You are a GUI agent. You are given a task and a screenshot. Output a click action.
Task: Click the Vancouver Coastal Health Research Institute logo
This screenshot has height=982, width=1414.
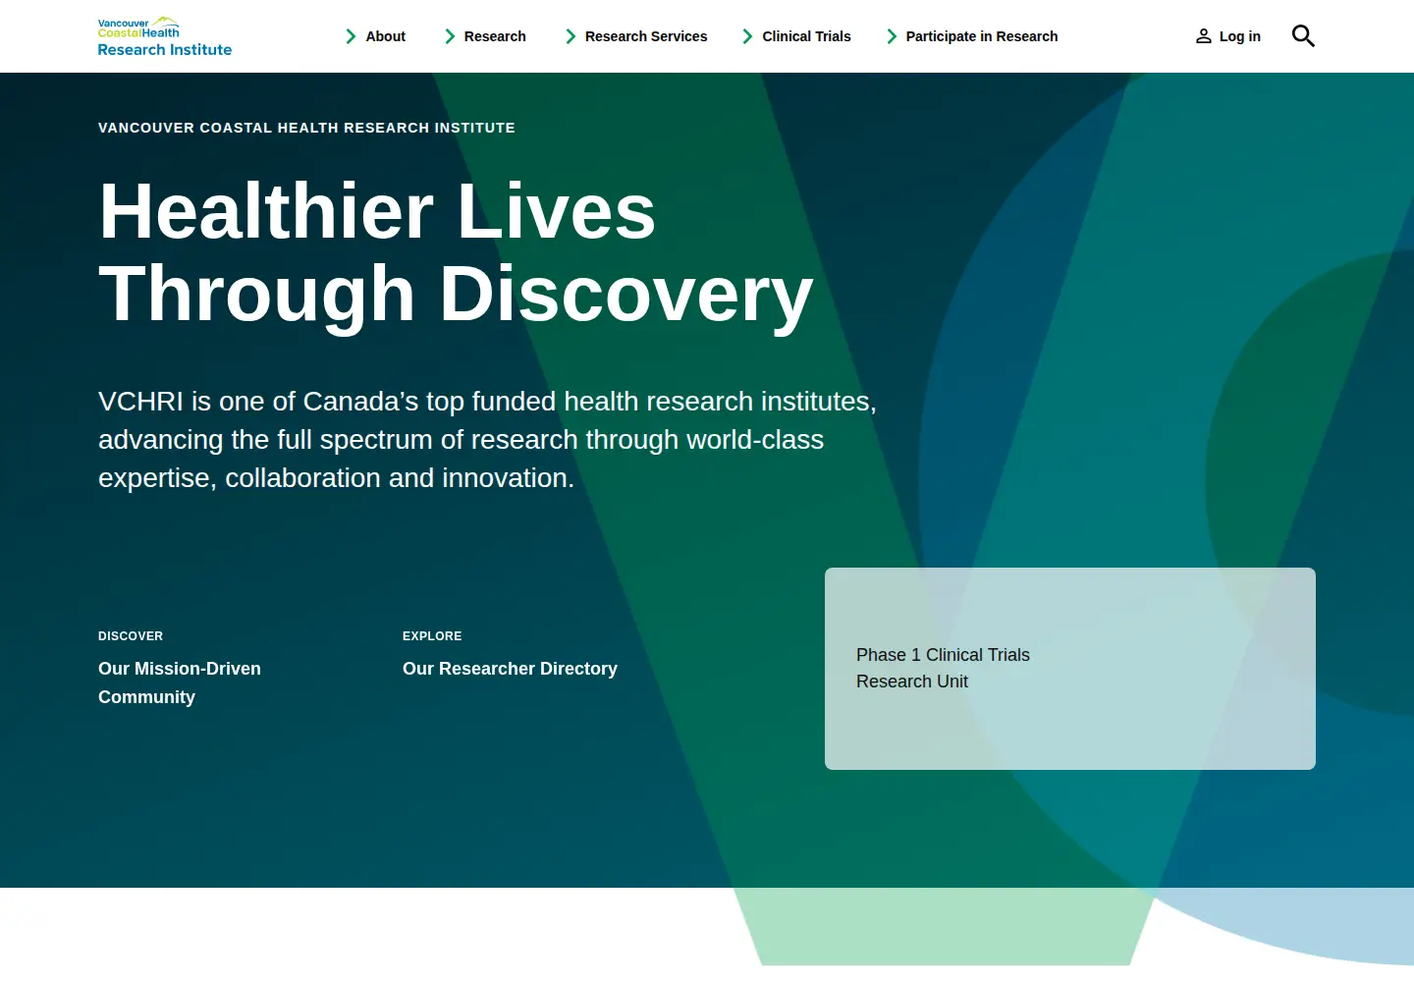165,36
